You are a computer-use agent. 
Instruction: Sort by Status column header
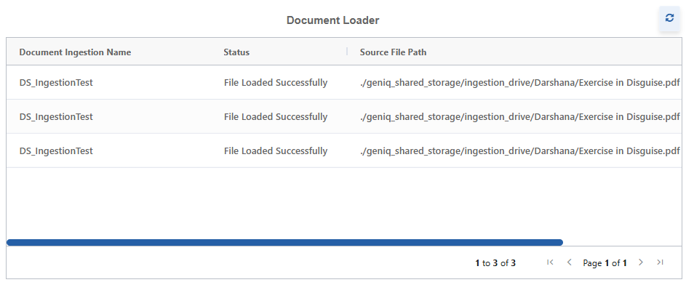(236, 52)
